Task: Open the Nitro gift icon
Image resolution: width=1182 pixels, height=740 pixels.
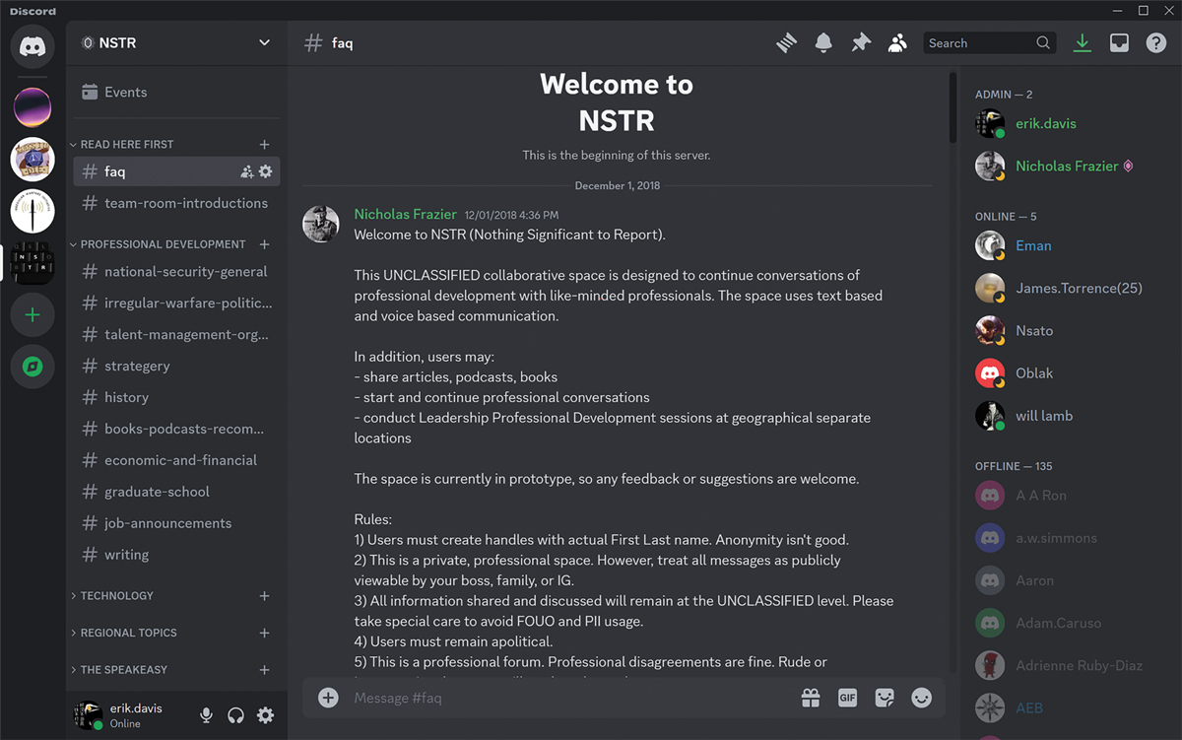Action: coord(811,698)
